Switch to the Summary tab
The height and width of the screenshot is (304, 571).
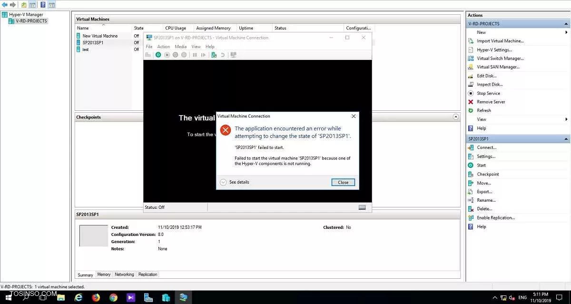click(x=86, y=275)
